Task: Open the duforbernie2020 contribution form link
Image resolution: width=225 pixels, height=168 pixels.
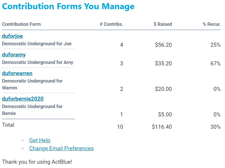Action: [x=23, y=99]
